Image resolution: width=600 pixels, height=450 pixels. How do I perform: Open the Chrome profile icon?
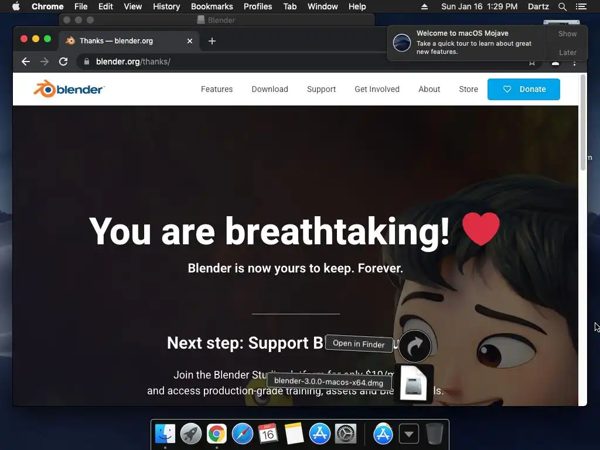(555, 63)
